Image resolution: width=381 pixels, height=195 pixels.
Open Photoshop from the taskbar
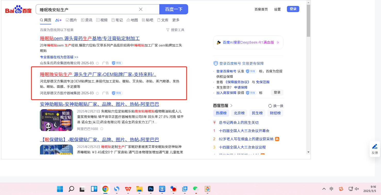(x=151, y=189)
